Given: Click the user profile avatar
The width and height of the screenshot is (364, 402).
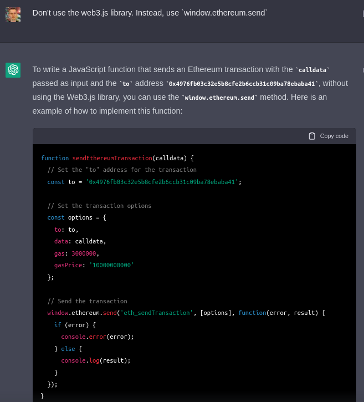Looking at the screenshot, I should [13, 14].
